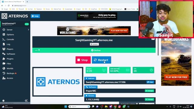Click PLAY NOW FOR FREE in top banner
194x109 pixels.
click(119, 31)
